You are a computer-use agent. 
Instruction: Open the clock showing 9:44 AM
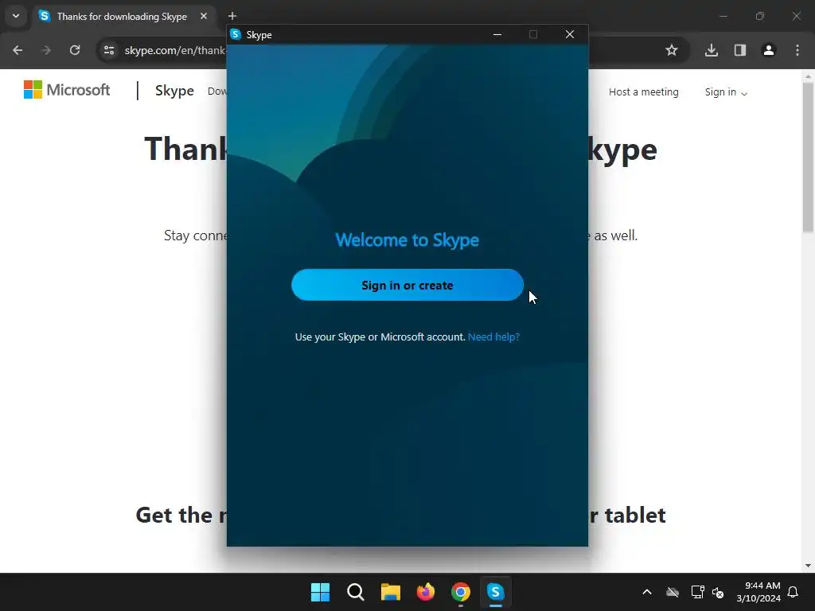758,592
